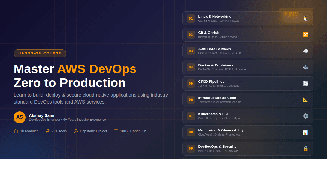The height and width of the screenshot is (183, 327).
Task: Click the 05 number badge on CI/CD Pipelines
Action: [x=190, y=84]
